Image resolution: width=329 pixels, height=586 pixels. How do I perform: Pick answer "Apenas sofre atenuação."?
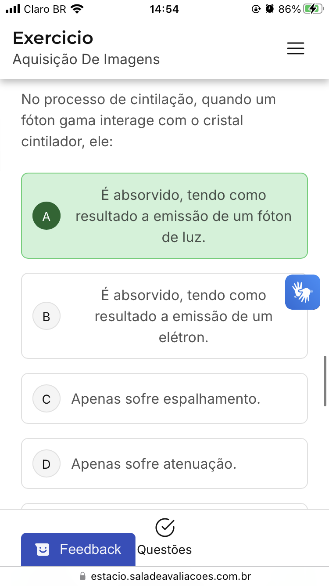pos(154,463)
